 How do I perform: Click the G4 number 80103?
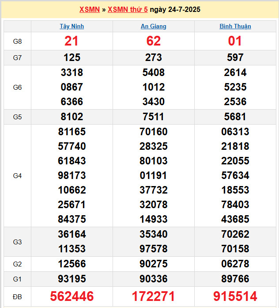[154, 161]
